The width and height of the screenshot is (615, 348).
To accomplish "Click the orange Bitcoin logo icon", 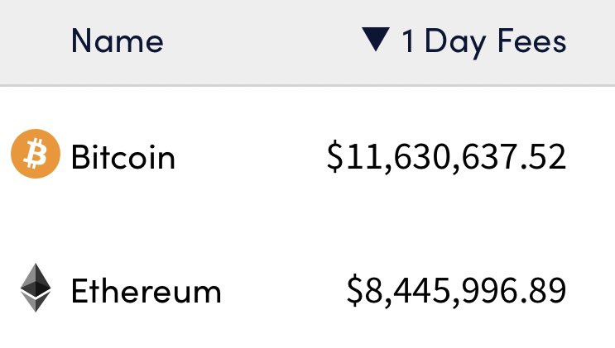I will pos(36,154).
